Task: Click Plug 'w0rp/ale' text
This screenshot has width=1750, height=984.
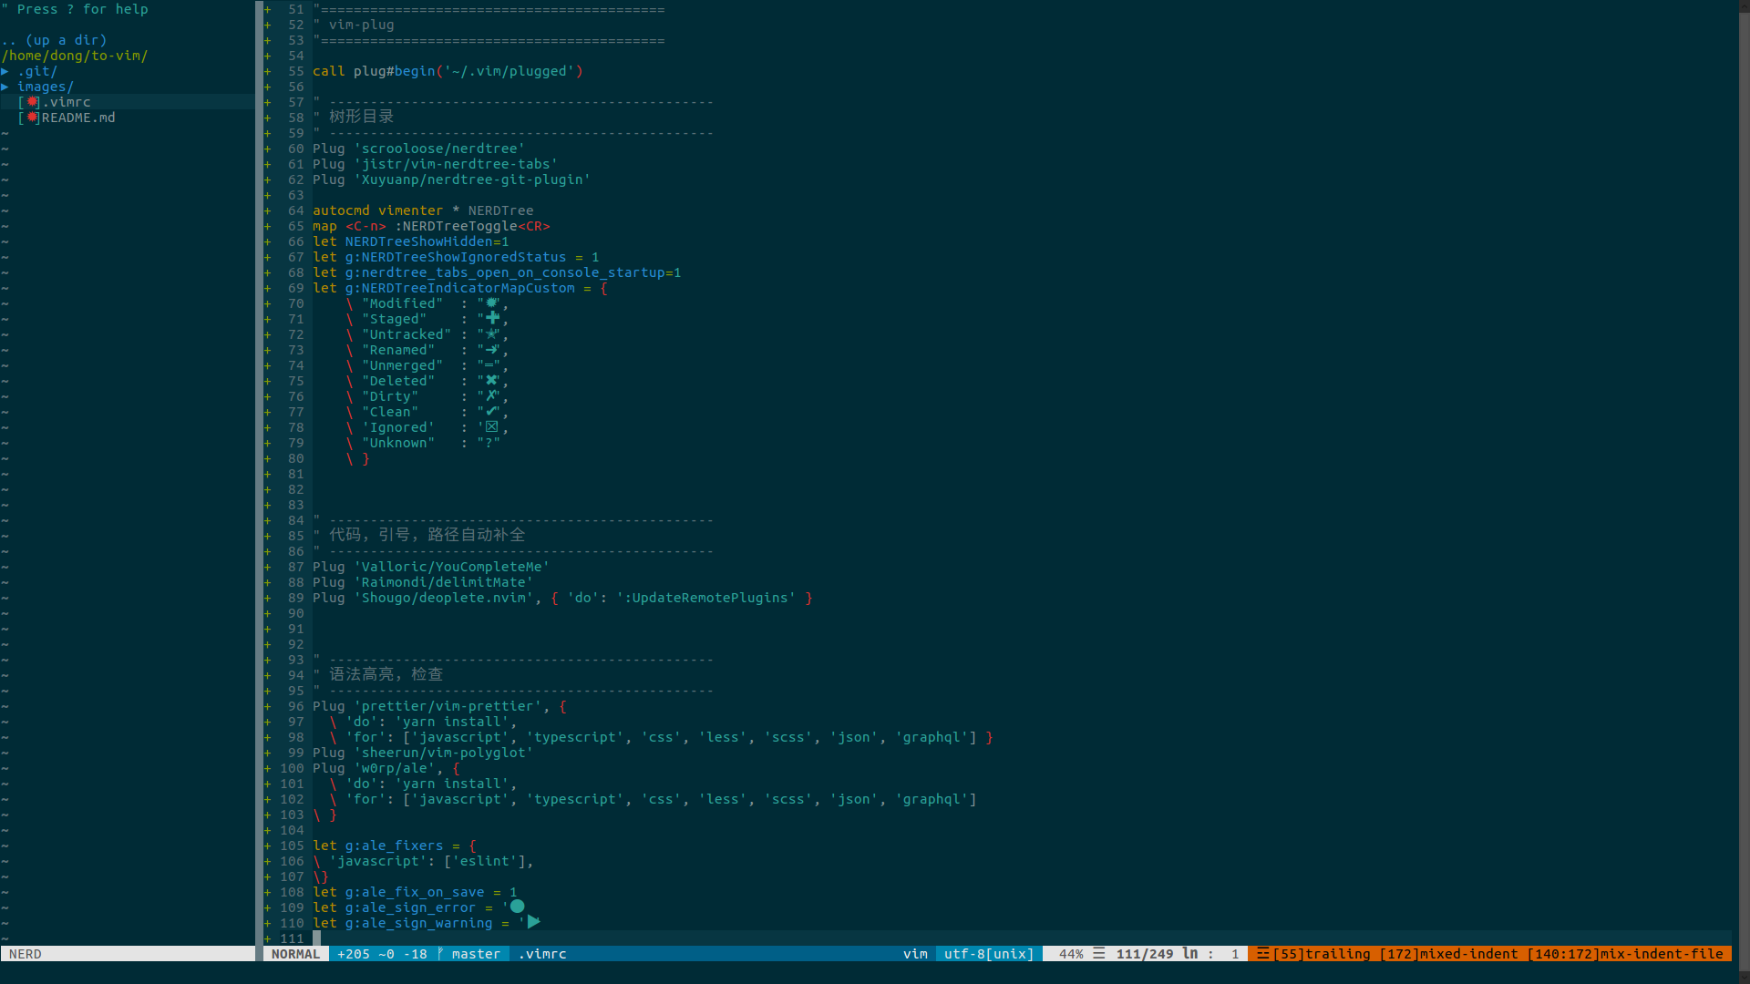Action: pos(374,768)
